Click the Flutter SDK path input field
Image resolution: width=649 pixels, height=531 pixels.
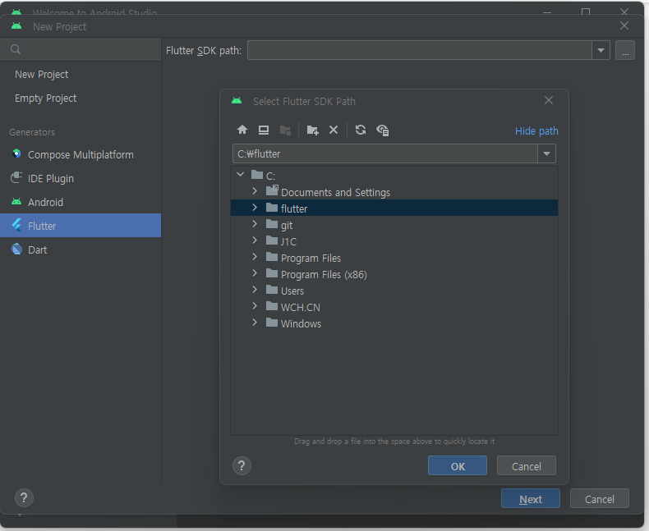(420, 50)
